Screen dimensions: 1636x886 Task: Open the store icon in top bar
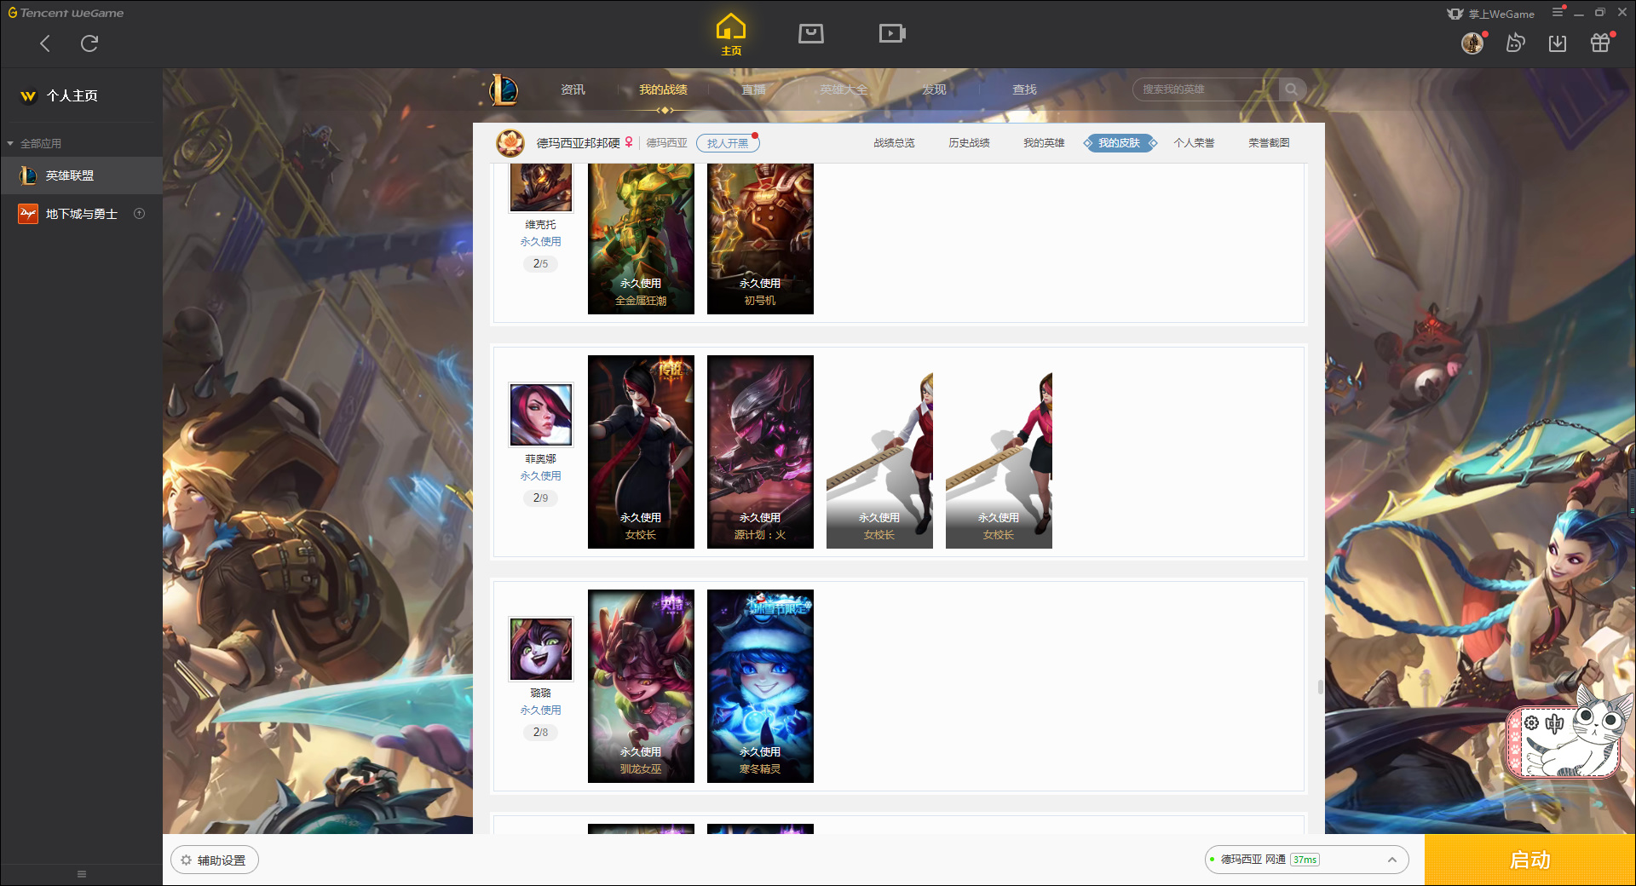811,33
